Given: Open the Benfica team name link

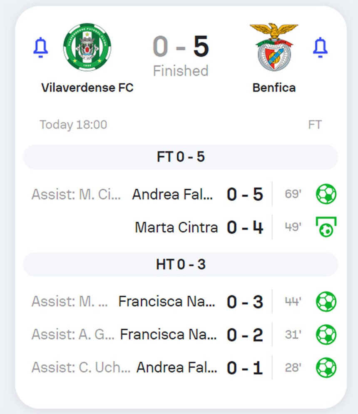Looking at the screenshot, I should click(x=274, y=88).
